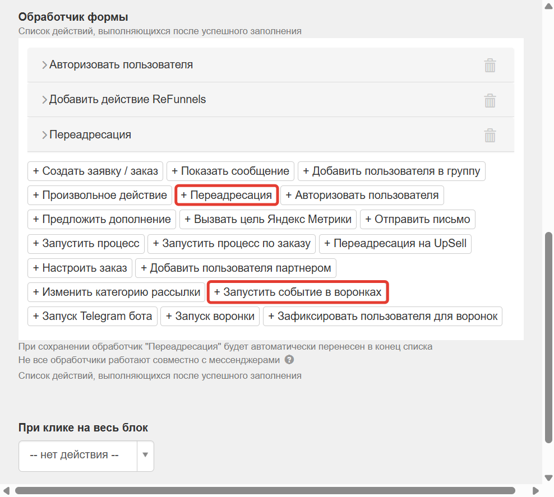Add the «Создать заявку / заказ» action

[95, 171]
